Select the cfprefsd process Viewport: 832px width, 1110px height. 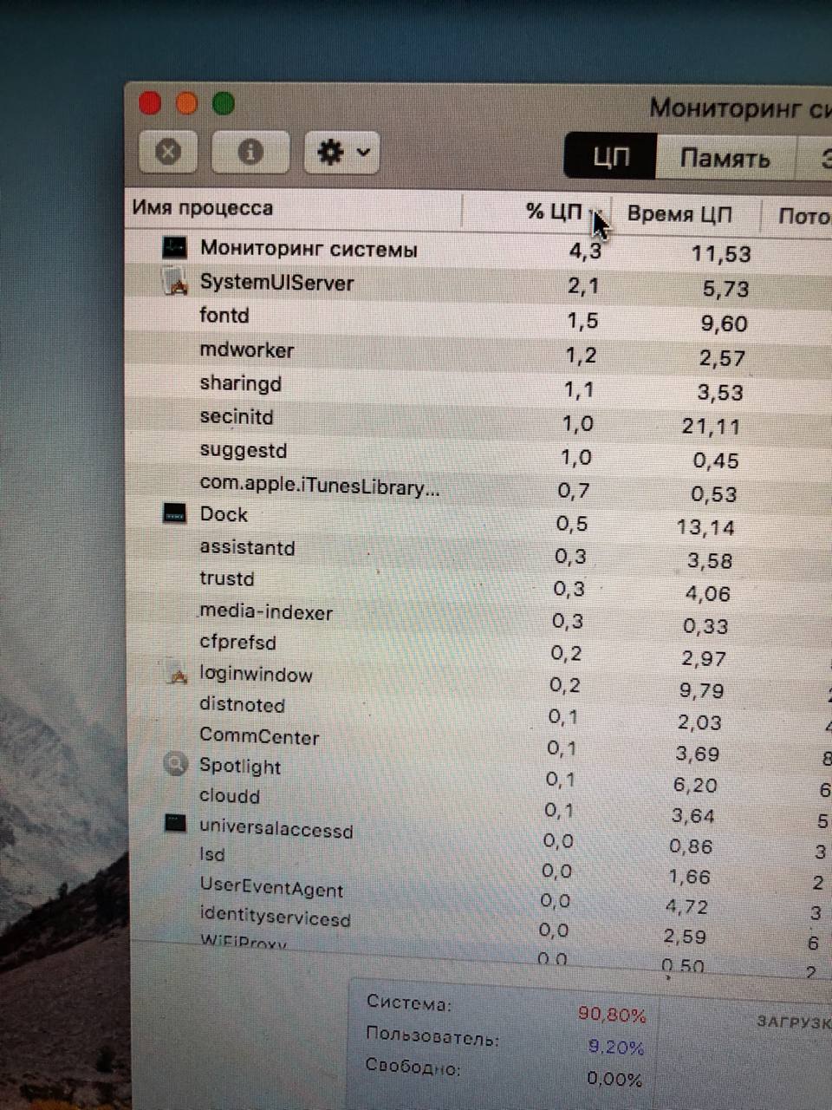237,643
